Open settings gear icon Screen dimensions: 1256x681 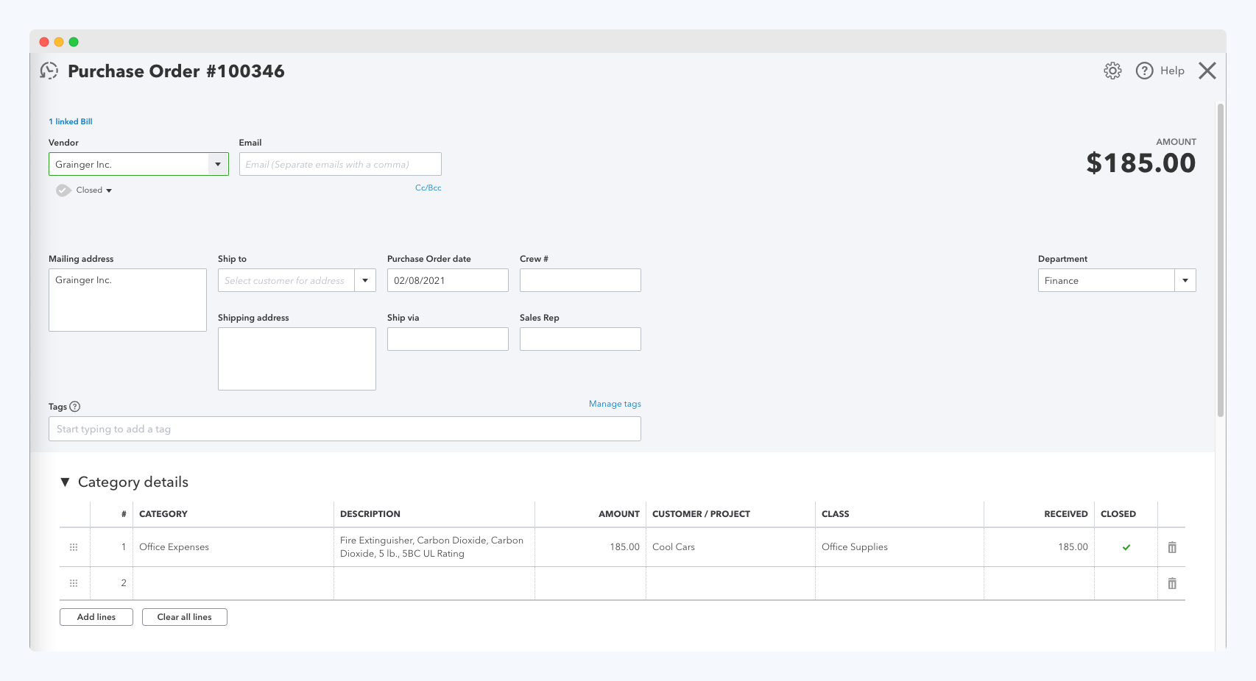(1112, 71)
